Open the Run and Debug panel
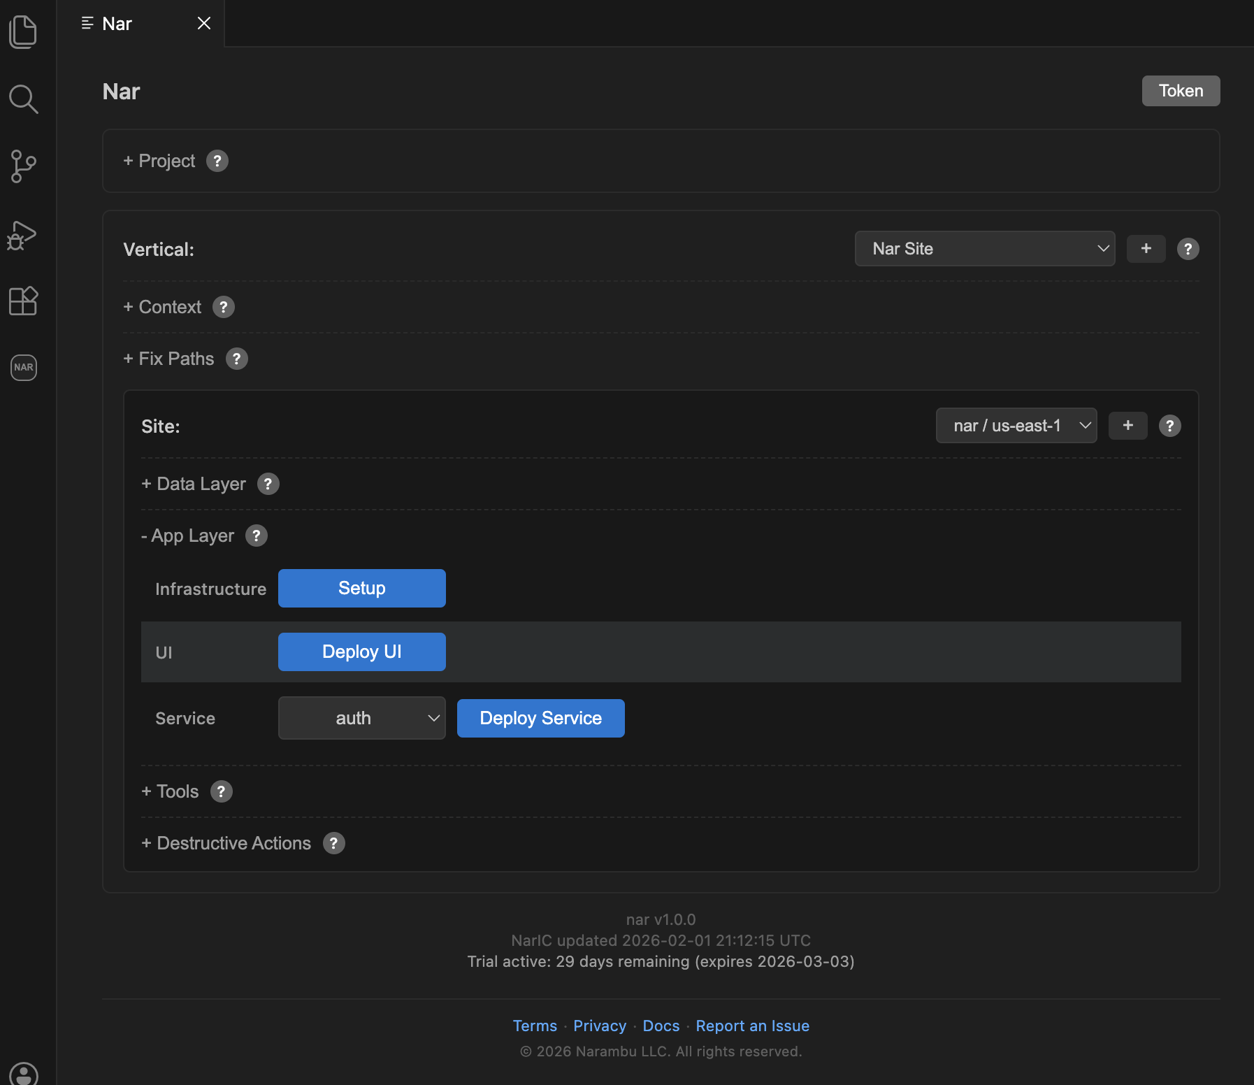This screenshot has height=1085, width=1254. click(x=23, y=234)
